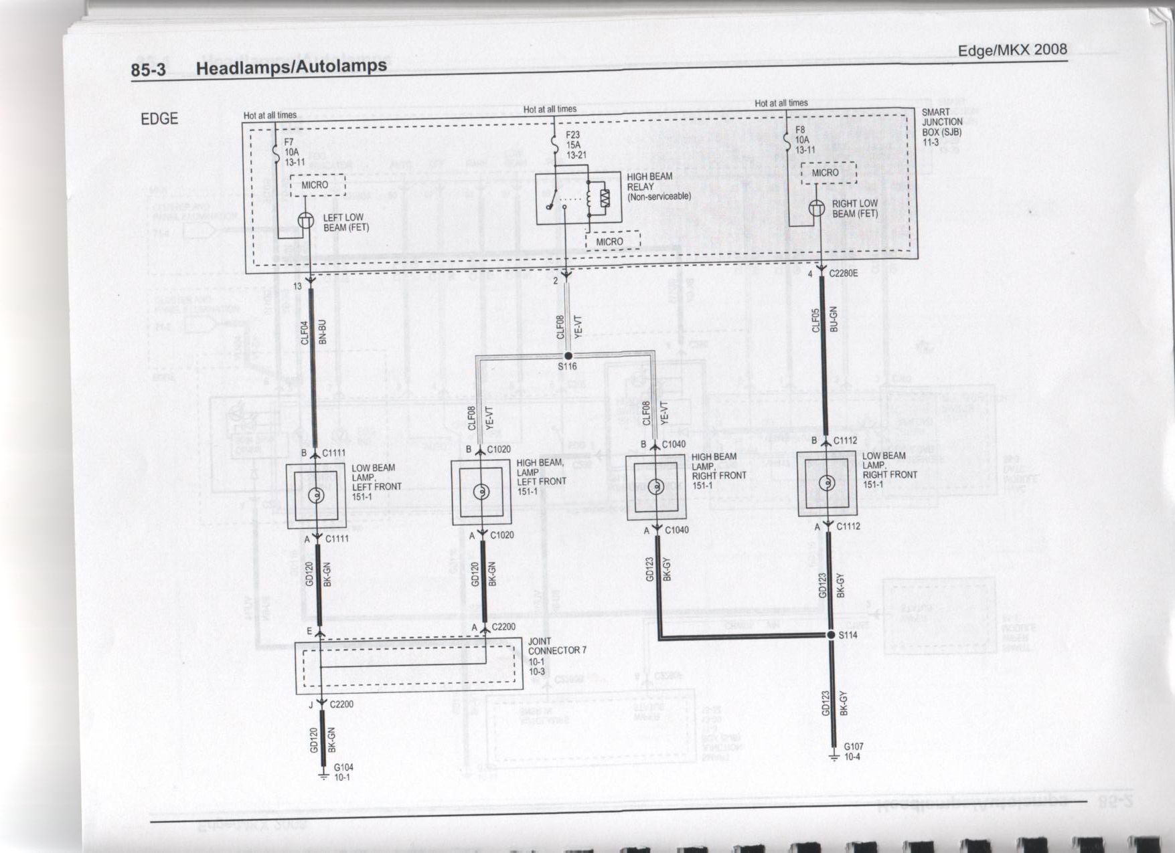Click the left front high beam bulb symbol
This screenshot has width=1175, height=853.
tap(481, 492)
